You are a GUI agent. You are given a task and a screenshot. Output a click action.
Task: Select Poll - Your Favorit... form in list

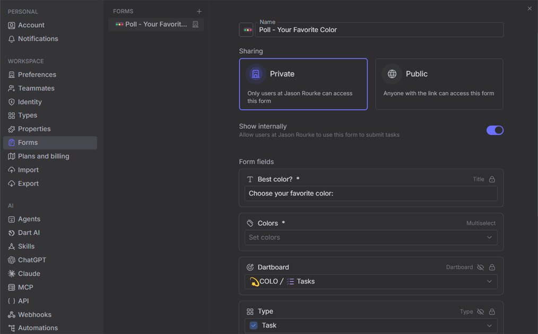156,24
